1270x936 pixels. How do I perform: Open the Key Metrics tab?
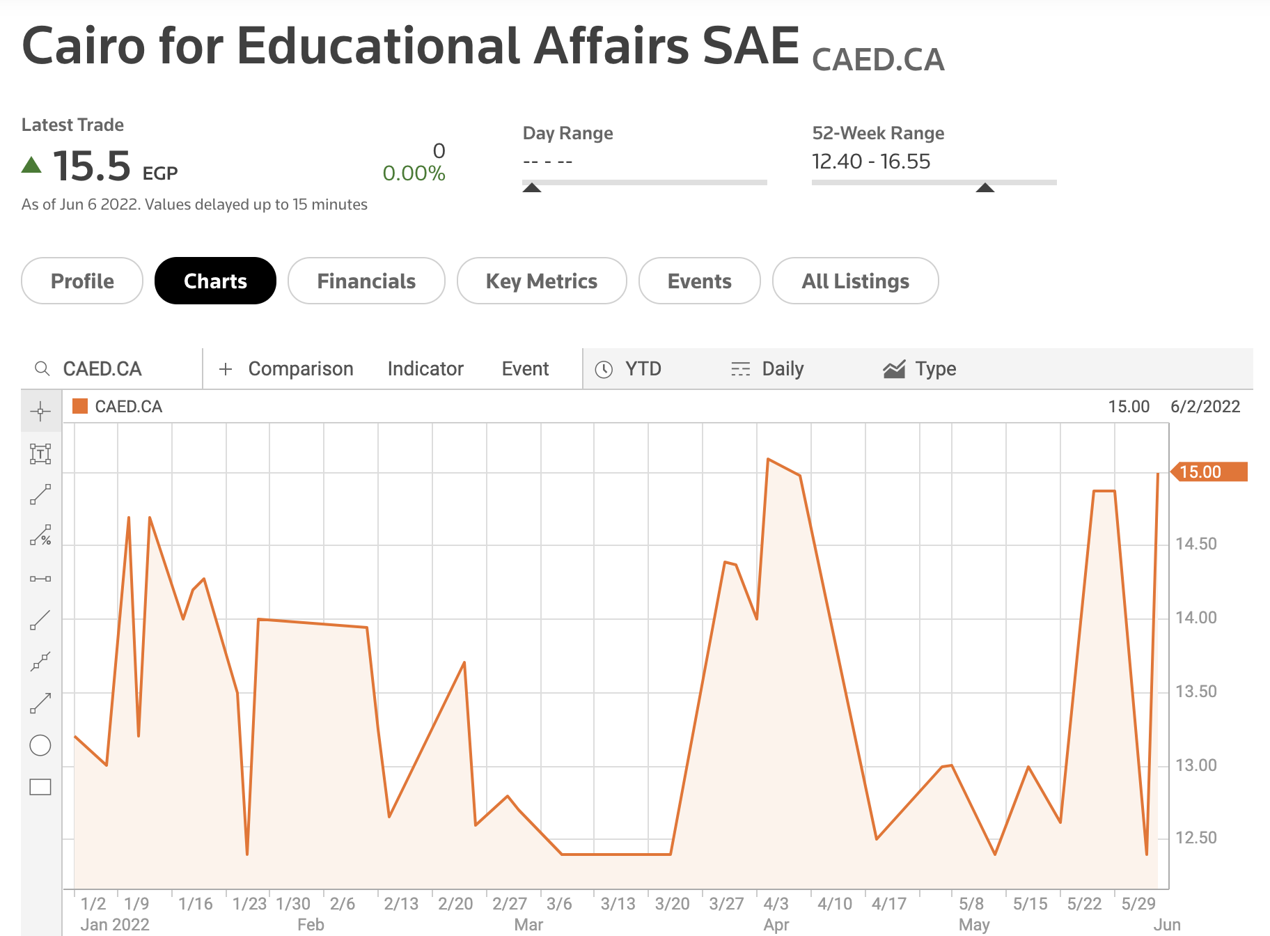coord(541,281)
